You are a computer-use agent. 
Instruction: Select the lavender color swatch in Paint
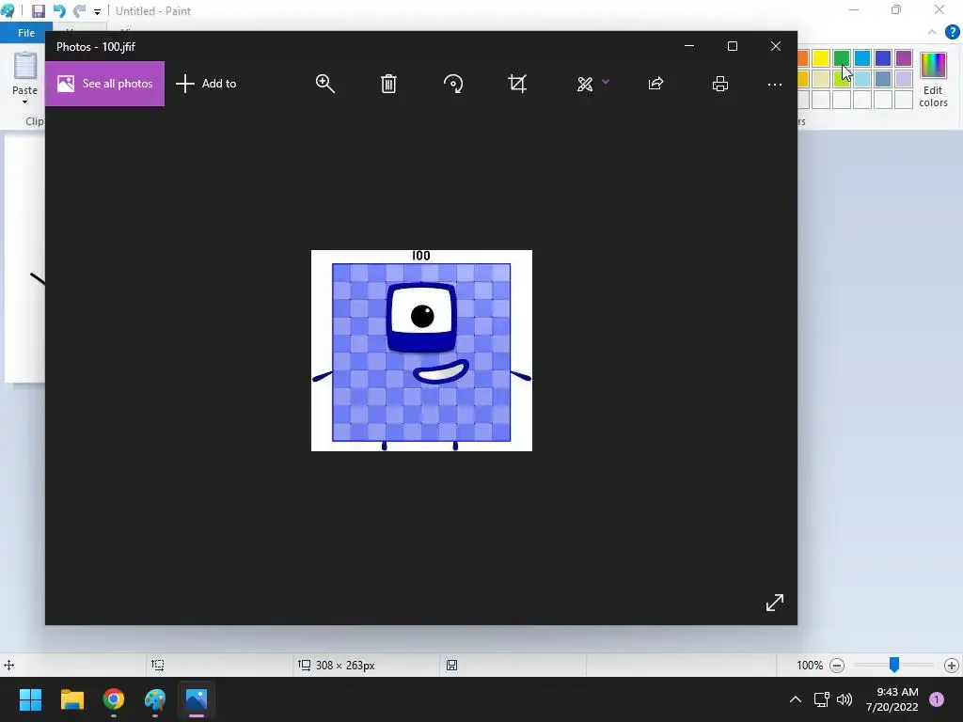click(x=904, y=79)
